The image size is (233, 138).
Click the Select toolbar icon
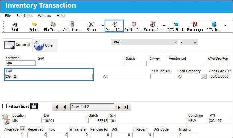[x=34, y=24]
